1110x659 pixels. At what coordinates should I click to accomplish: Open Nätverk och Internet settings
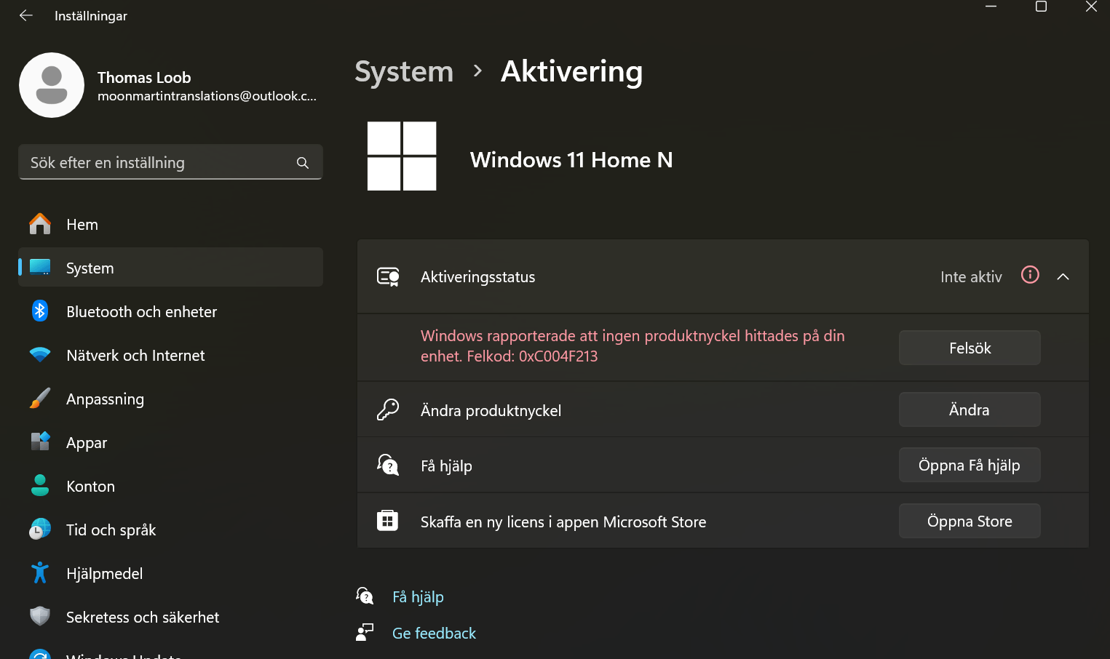170,355
